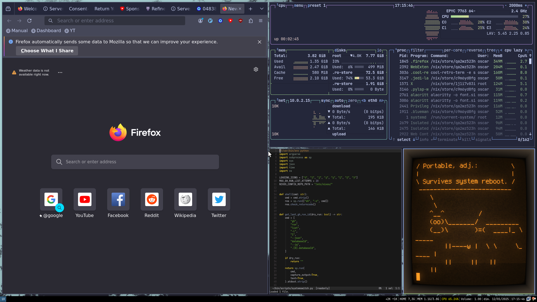
Task: Open the new tab personalize gear icon
Action: click(256, 69)
